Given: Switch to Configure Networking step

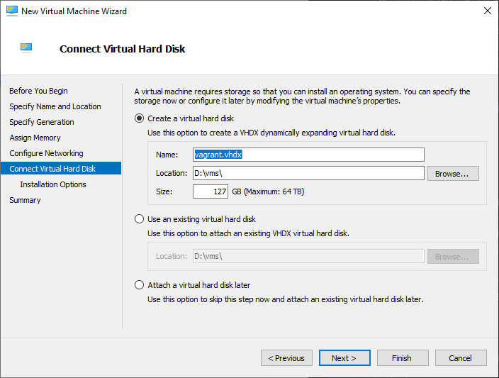Looking at the screenshot, I should tap(46, 153).
